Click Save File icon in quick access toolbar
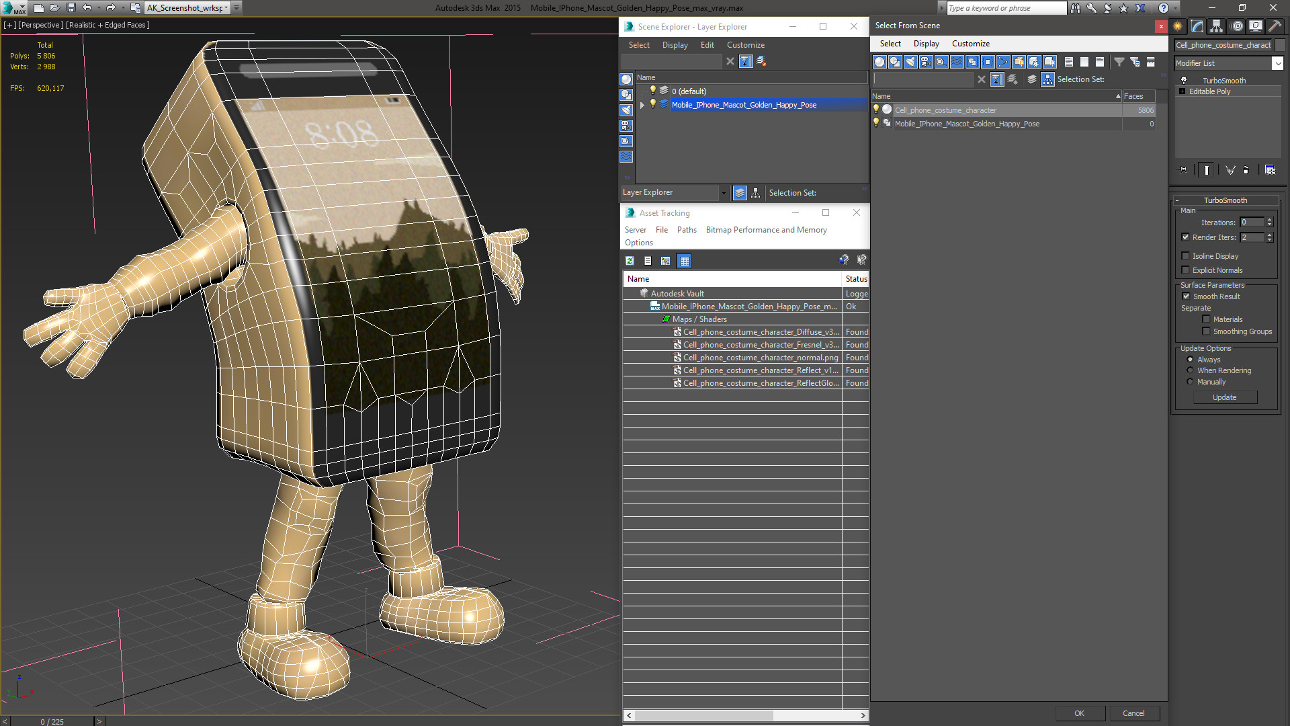The image size is (1290, 726). click(x=71, y=8)
